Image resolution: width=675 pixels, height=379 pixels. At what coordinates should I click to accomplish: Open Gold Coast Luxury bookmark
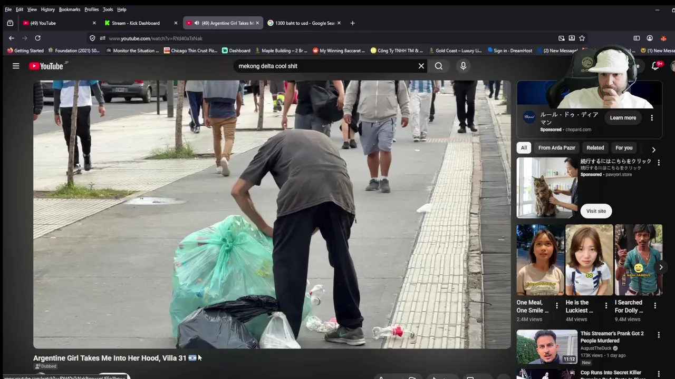tap(456, 51)
